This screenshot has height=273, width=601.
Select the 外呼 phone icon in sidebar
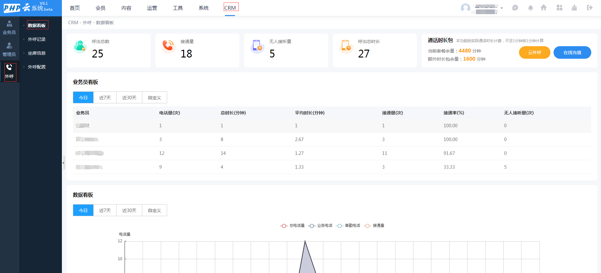[x=9, y=67]
